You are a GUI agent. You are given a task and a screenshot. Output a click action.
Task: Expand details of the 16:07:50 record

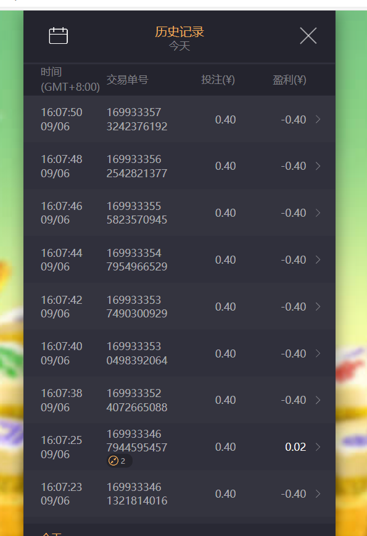click(x=318, y=119)
